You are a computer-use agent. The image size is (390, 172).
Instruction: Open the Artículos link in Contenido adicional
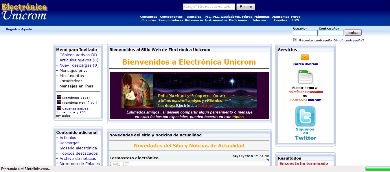pyautogui.click(x=68, y=138)
